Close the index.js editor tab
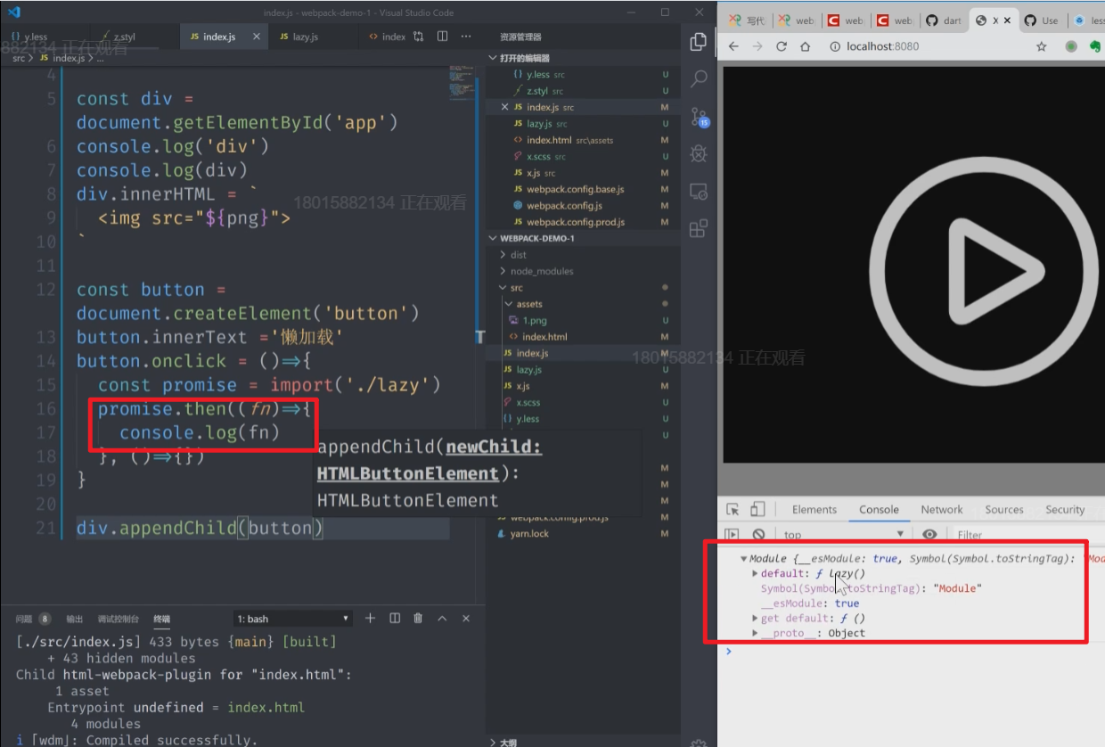The width and height of the screenshot is (1105, 747). point(257,37)
